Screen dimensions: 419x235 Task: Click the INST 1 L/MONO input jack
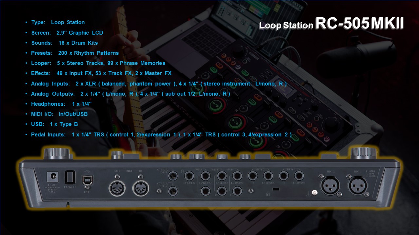(x=299, y=176)
